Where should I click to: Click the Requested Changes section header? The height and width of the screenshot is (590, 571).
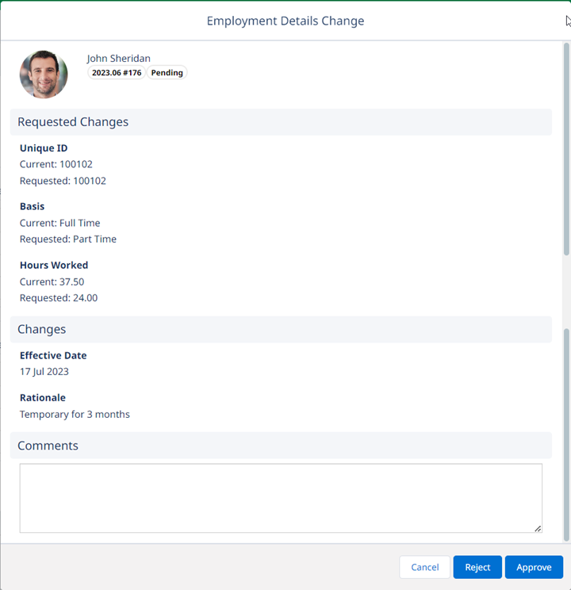[x=73, y=122]
